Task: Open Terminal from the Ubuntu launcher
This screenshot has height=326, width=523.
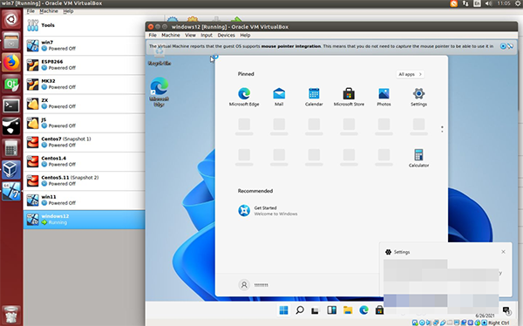Action: [x=11, y=105]
